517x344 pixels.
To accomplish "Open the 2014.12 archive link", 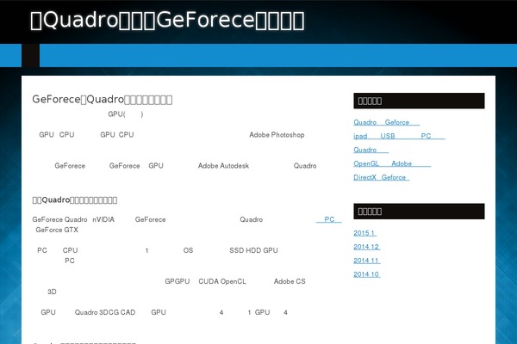I will [367, 247].
